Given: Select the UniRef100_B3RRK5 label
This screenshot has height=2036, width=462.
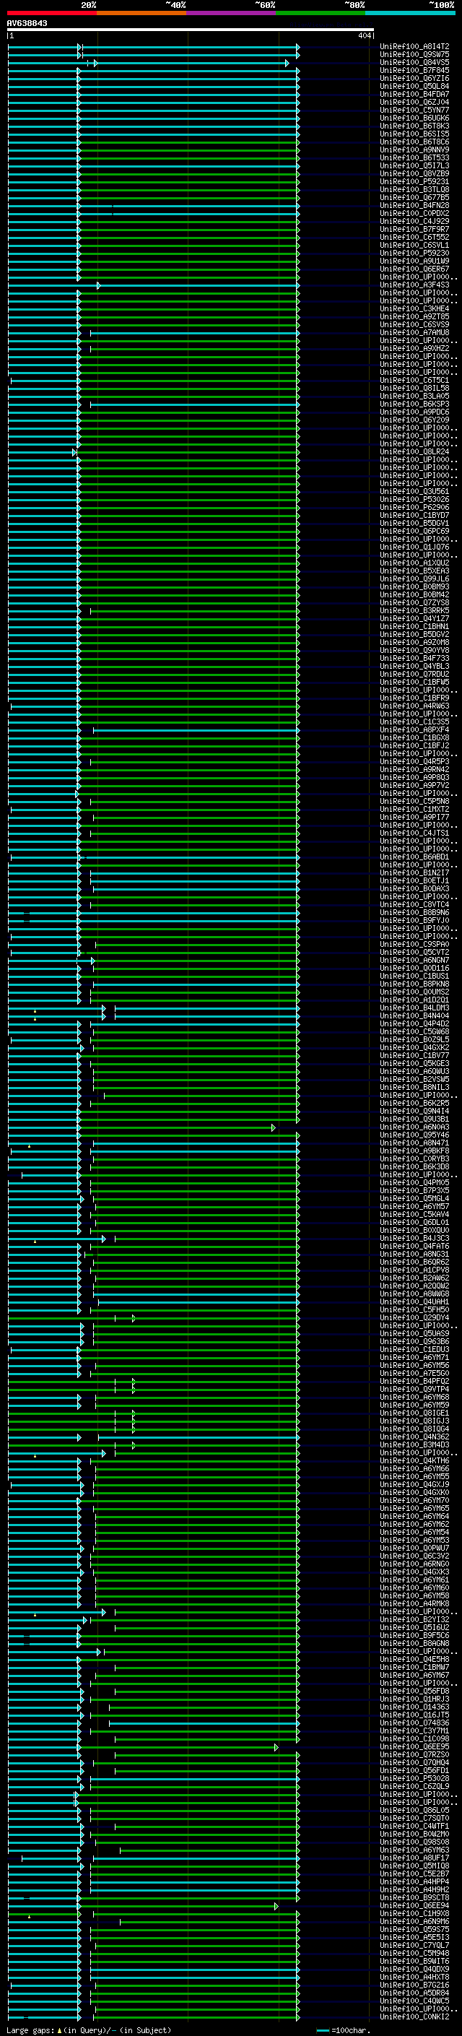Looking at the screenshot, I should (x=414, y=611).
